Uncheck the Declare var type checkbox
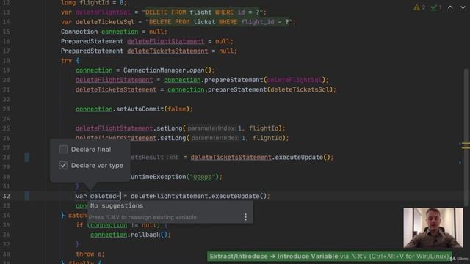This screenshot has height=264, width=470. click(x=63, y=165)
